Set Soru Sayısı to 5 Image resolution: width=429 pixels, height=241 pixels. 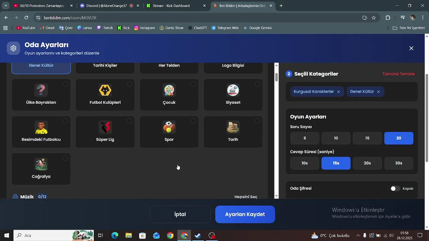[305, 138]
